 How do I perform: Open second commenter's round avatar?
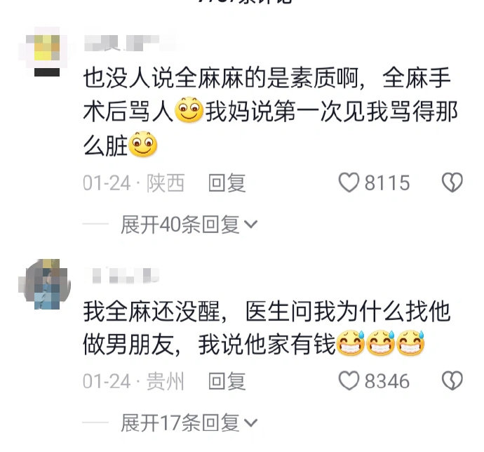click(x=45, y=284)
